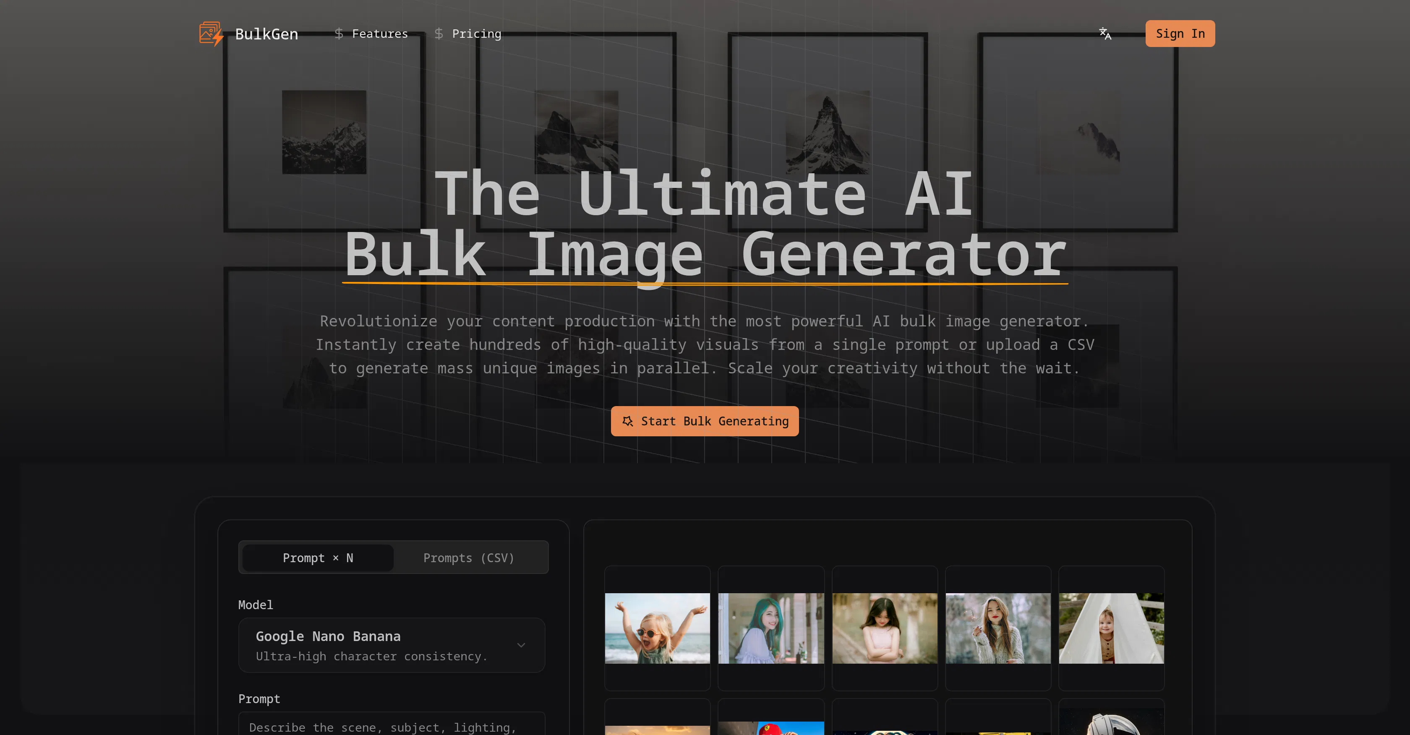Open the Google Nano Banana model dropdown
Viewport: 1410px width, 735px height.
point(391,645)
